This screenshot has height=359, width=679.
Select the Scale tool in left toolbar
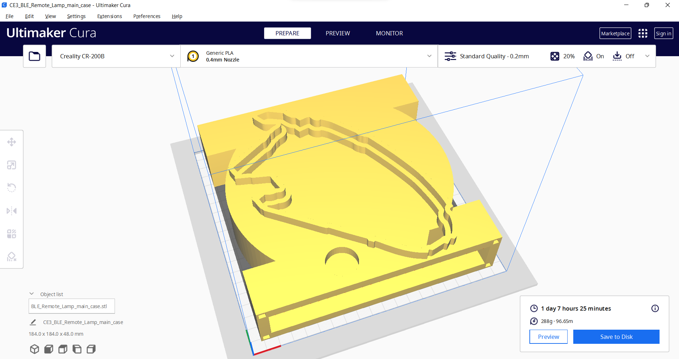click(12, 165)
